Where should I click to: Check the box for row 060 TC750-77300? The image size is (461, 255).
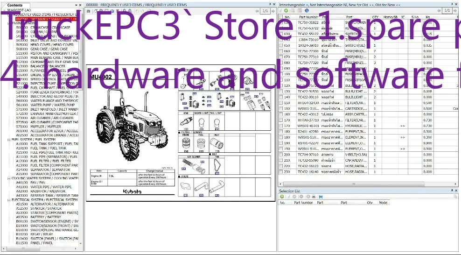pyautogui.click(x=281, y=51)
